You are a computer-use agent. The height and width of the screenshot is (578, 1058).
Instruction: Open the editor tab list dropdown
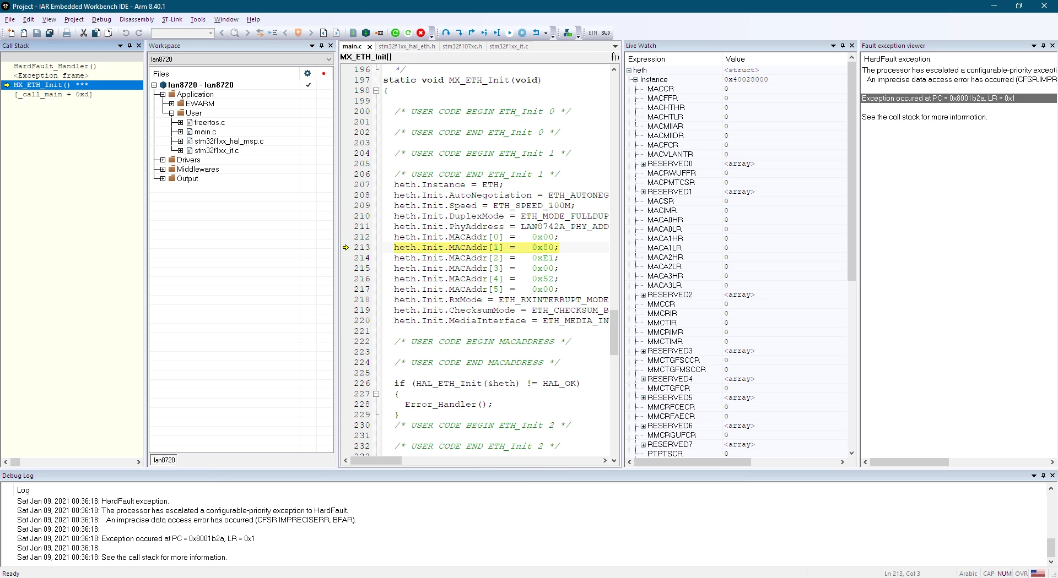pos(615,46)
